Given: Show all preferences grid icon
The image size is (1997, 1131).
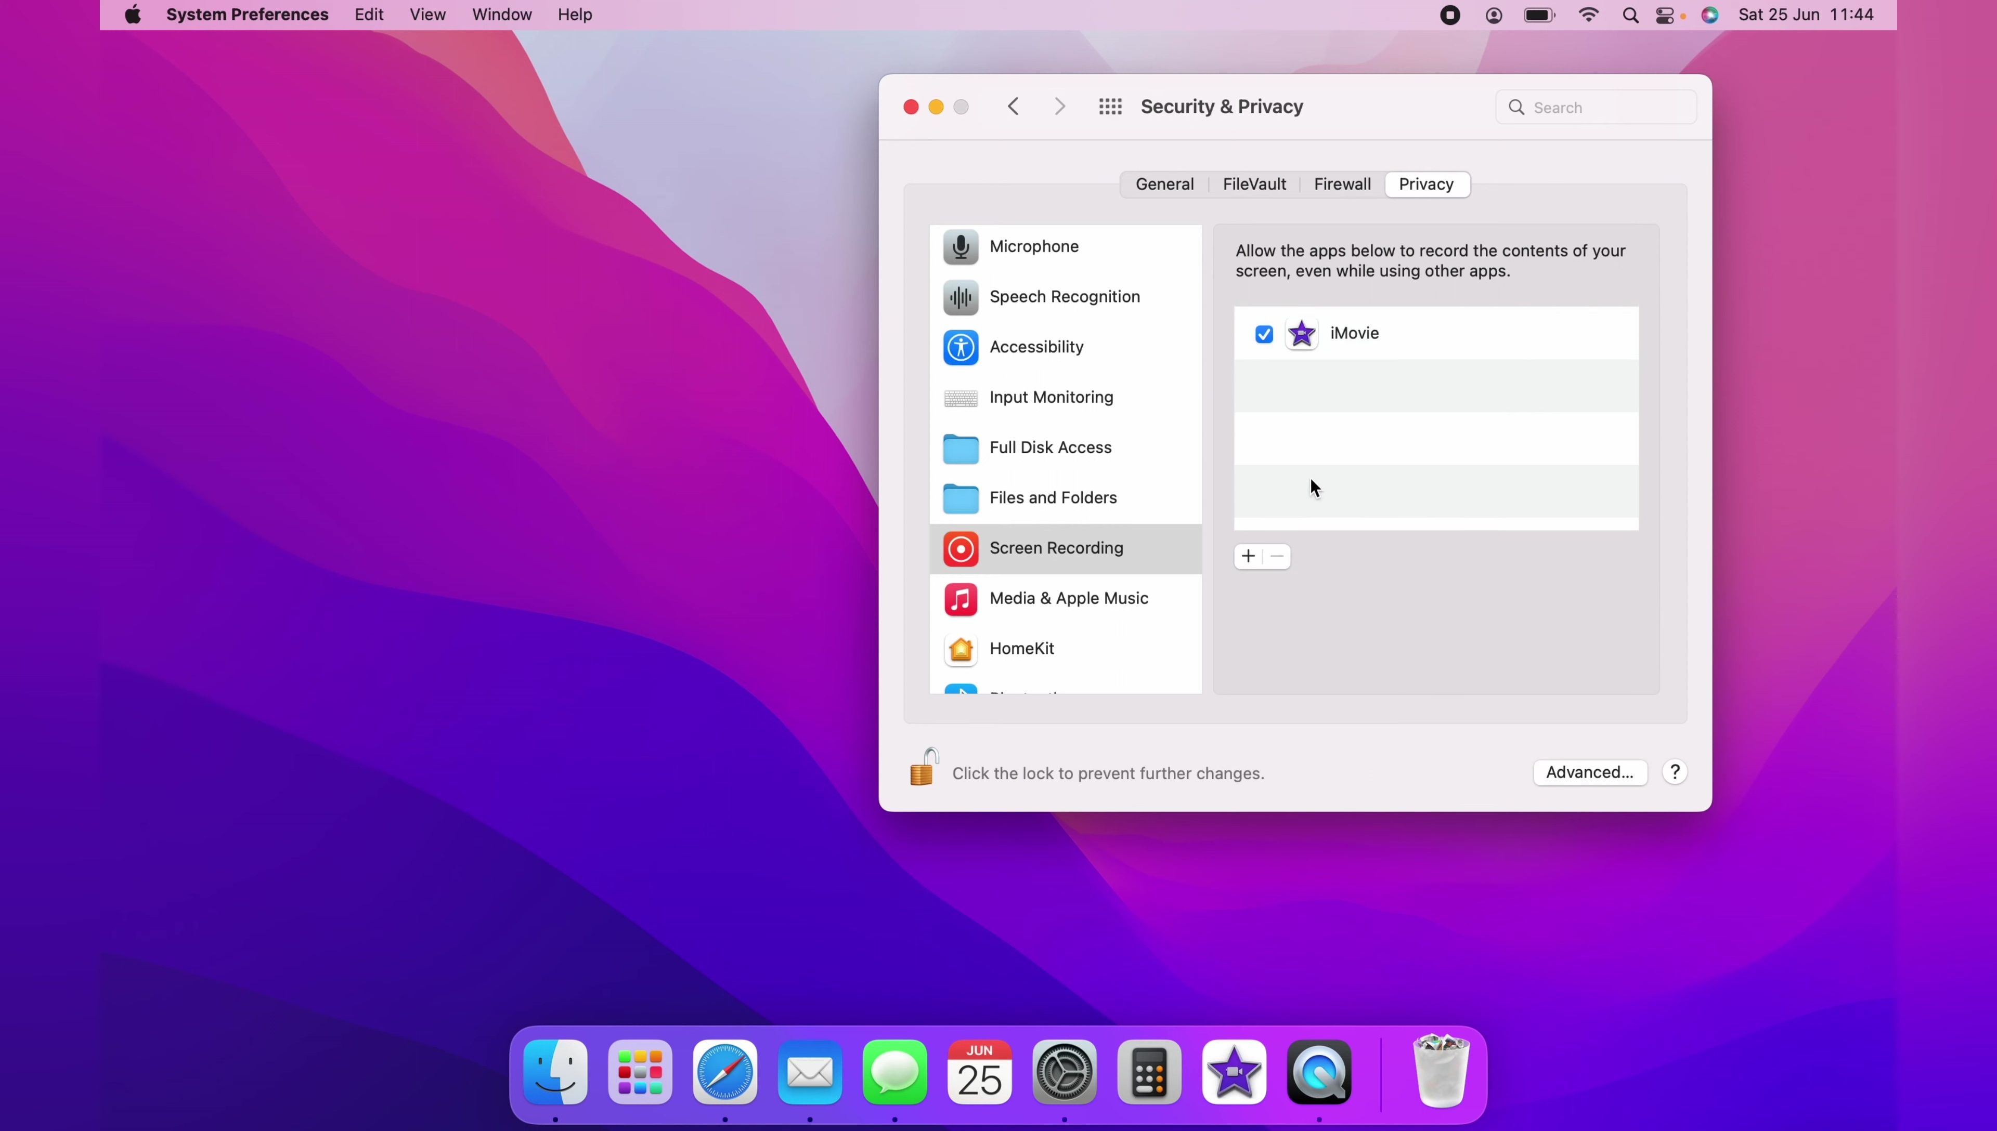Looking at the screenshot, I should (1110, 107).
